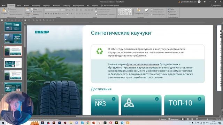Open Экспресс-стили quick styles
Screen dimensions: 223x125
146,12
